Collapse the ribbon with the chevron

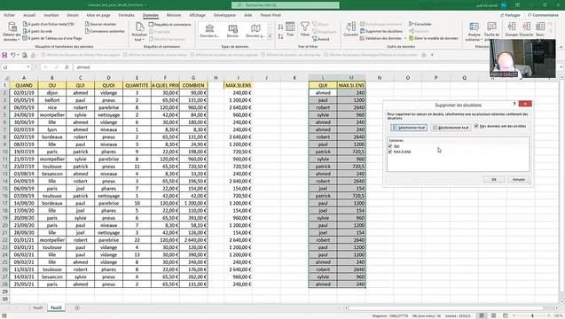(x=561, y=47)
